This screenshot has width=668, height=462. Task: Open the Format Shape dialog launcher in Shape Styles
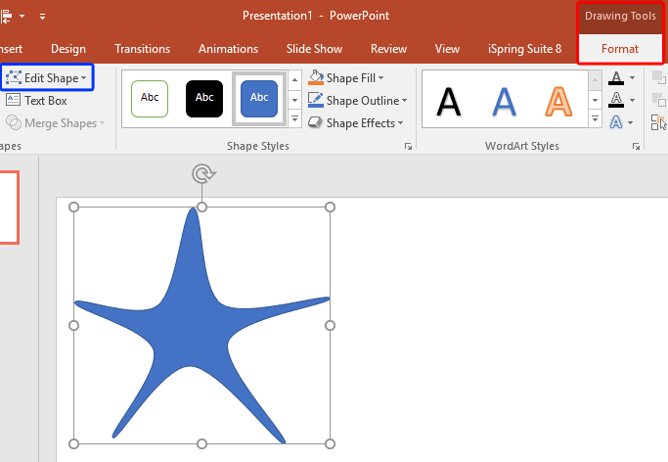tap(408, 146)
